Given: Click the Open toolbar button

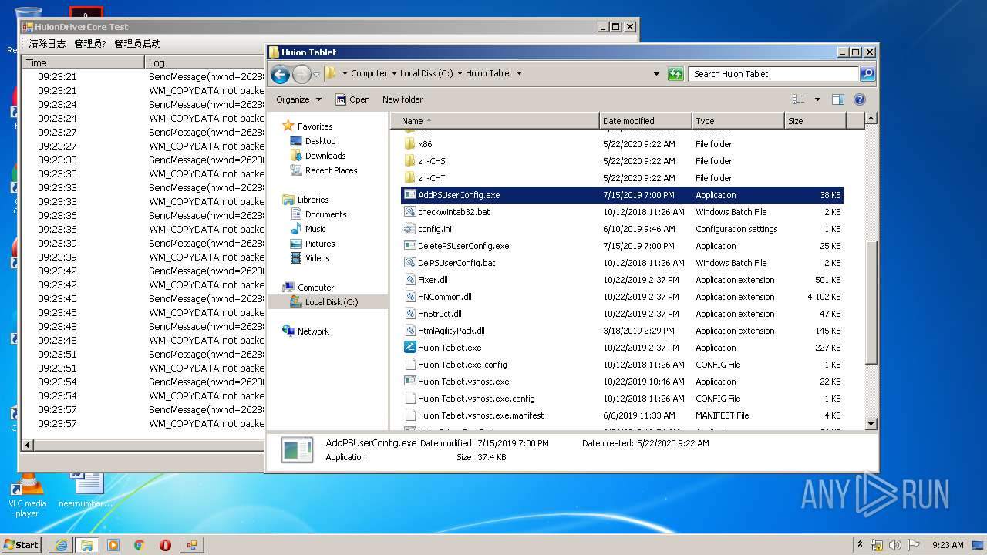Looking at the screenshot, I should pyautogui.click(x=352, y=99).
